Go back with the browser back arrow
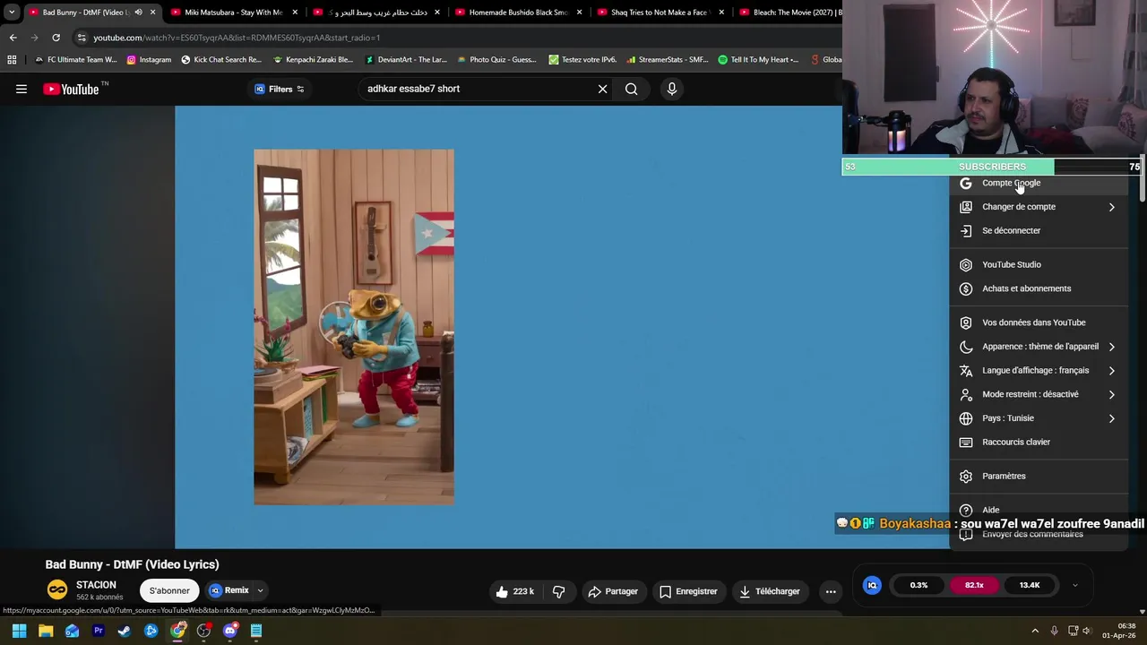Screen dimensions: 1147x645 point(13,38)
